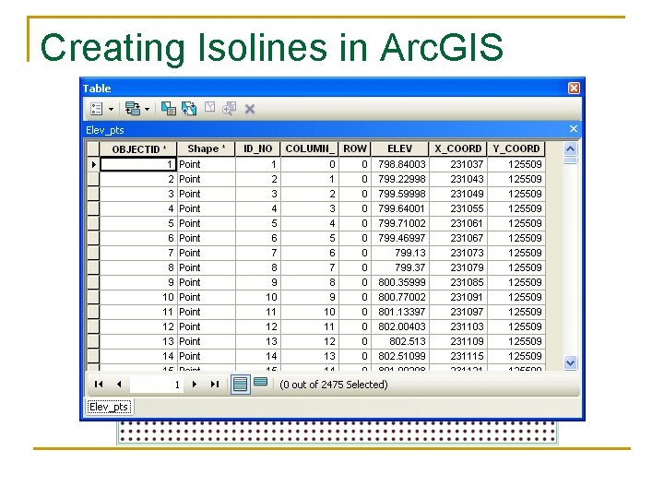Click ELEV cell 799.13
Viewport: 664px width, 498px height.
(x=399, y=253)
